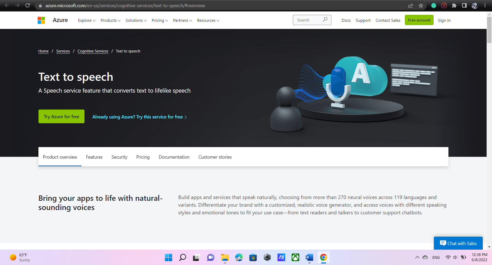Open Contact Sales link
This screenshot has width=492, height=265.
388,20
